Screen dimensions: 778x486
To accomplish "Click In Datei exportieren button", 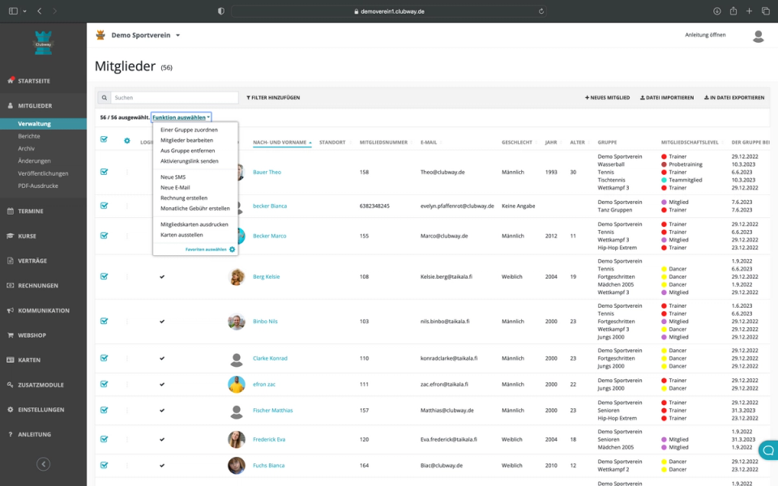I will (734, 98).
